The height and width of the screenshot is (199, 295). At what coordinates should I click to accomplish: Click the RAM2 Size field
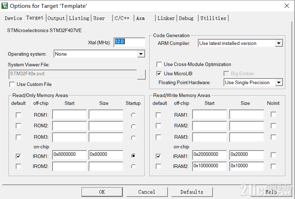tap(246, 126)
